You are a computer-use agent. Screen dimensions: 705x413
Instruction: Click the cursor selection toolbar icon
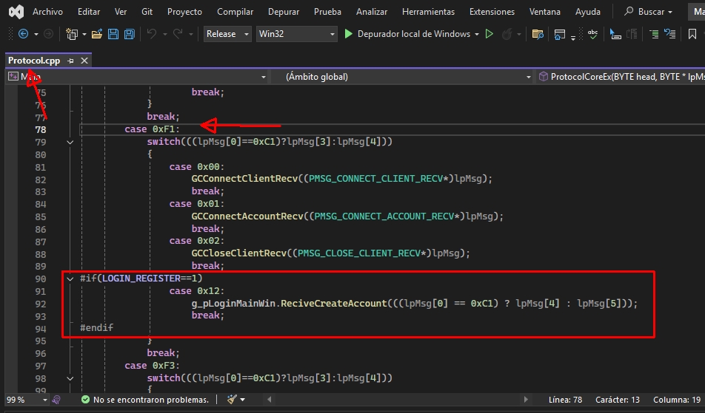[615, 34]
